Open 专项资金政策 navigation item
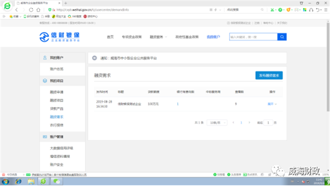Screen dimensions: 330x186 tap(132, 37)
